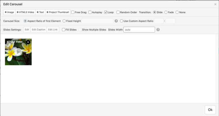219x116 pixels.
Task: Choose Use Custom Aspect Ratio option
Action: click(x=121, y=21)
